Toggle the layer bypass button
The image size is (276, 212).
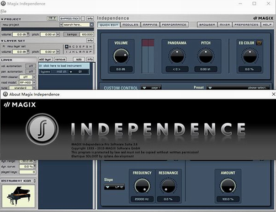(45, 72)
